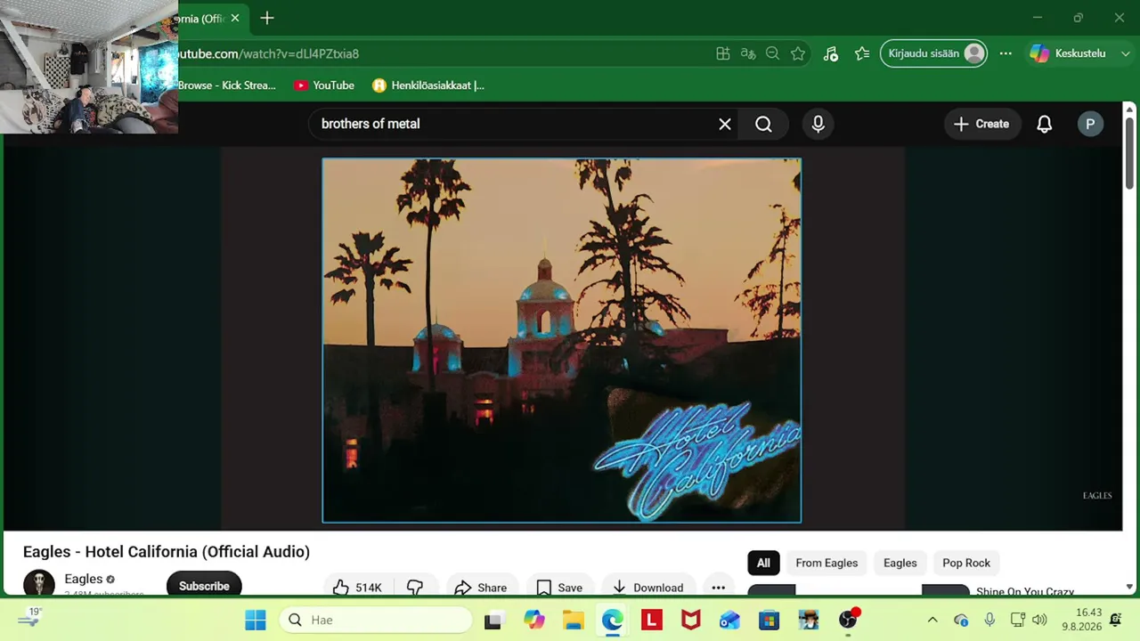
Task: Like the video with 514K likes
Action: click(x=357, y=587)
